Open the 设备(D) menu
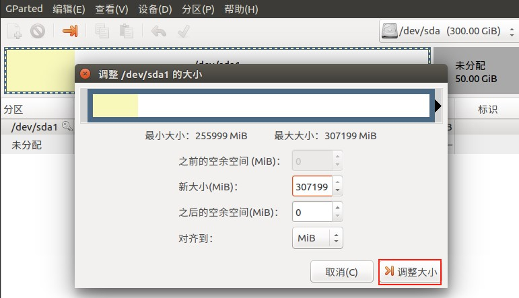This screenshot has height=298, width=519. (x=155, y=9)
